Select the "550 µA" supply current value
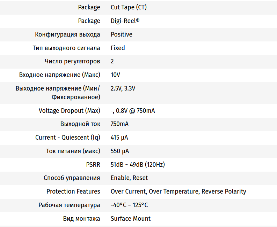The width and height of the screenshot is (277, 227). click(119, 151)
